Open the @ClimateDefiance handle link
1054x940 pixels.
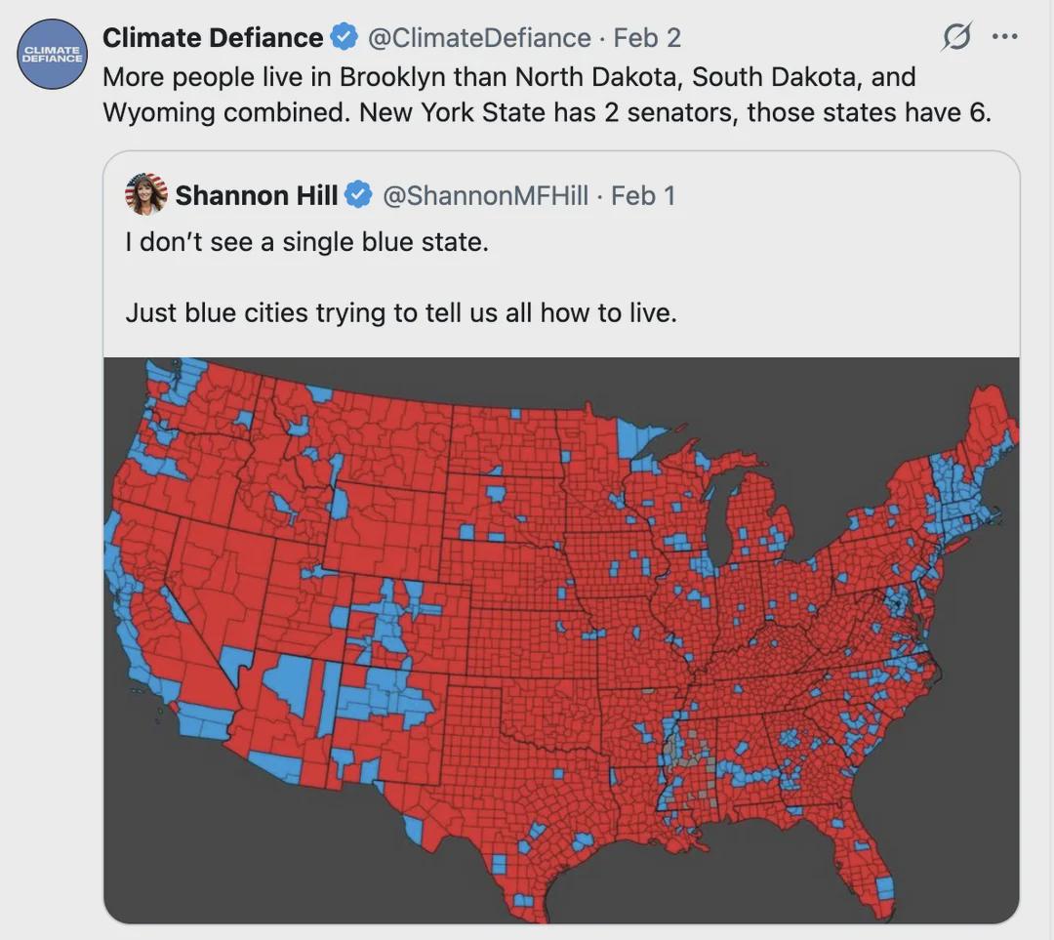tap(479, 38)
